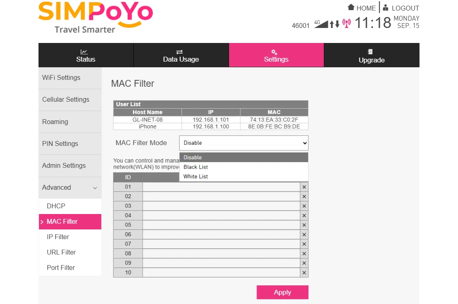The image size is (458, 304).
Task: Click the LOGOUT user icon
Action: [x=385, y=8]
